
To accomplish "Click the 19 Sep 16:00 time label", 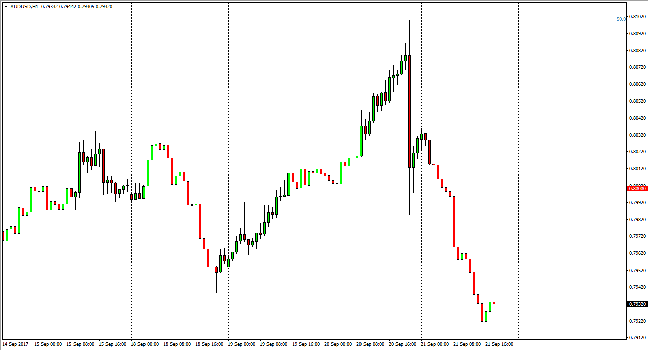I will (305, 344).
